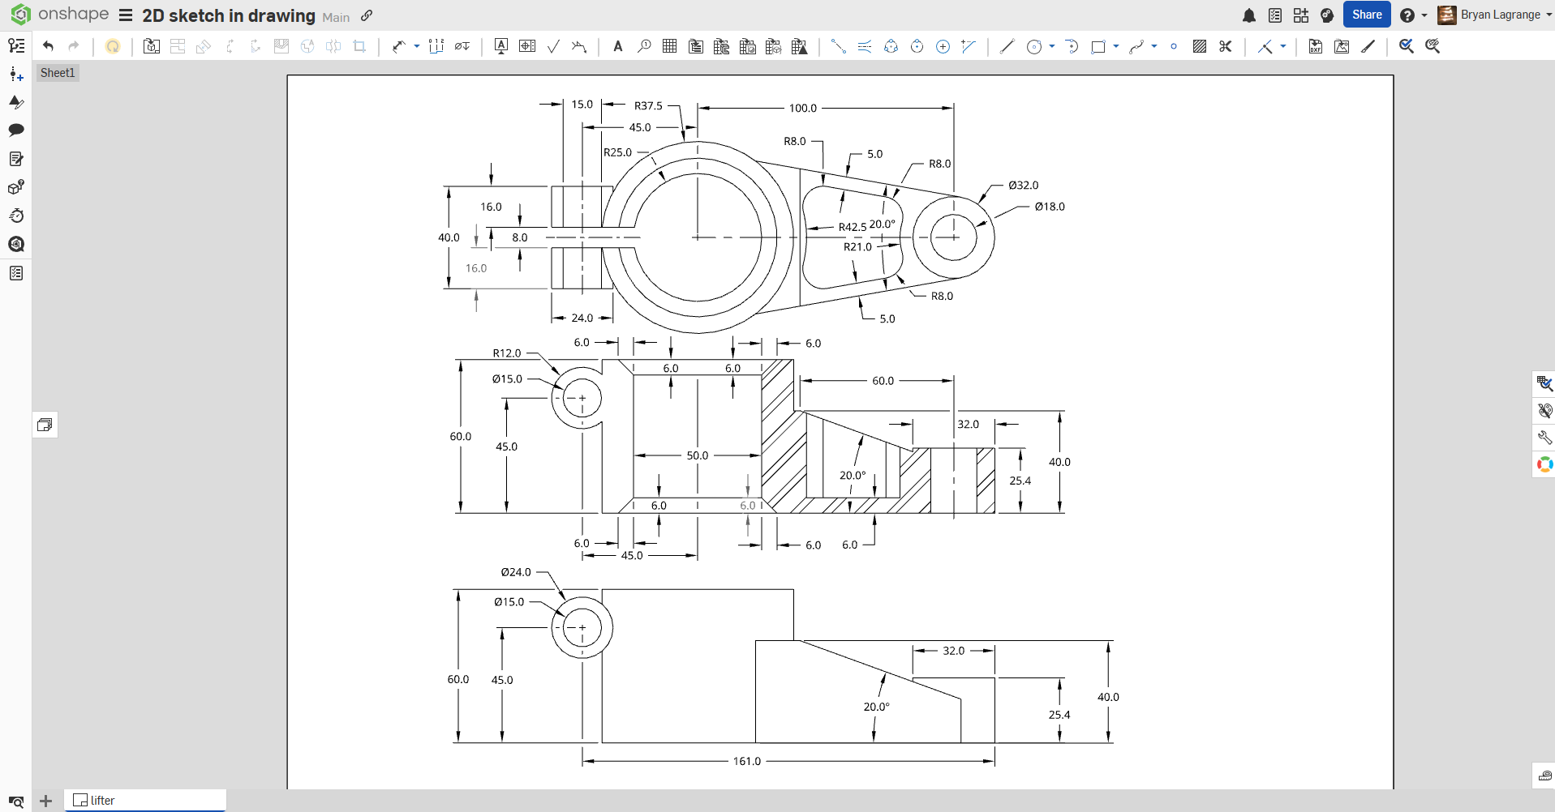Click the blue Share button
The width and height of the screenshot is (1555, 812).
click(1366, 15)
